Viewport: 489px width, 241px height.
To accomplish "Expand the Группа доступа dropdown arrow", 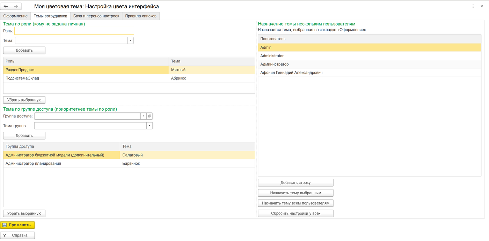I will pyautogui.click(x=143, y=116).
